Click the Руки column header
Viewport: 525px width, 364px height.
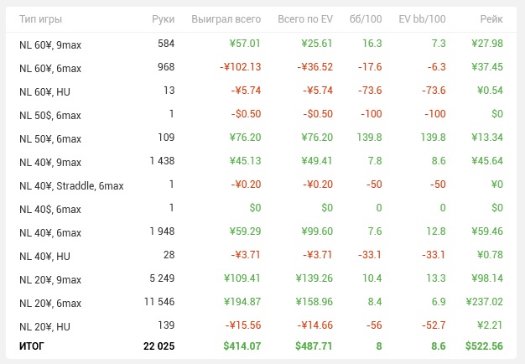[x=164, y=19]
